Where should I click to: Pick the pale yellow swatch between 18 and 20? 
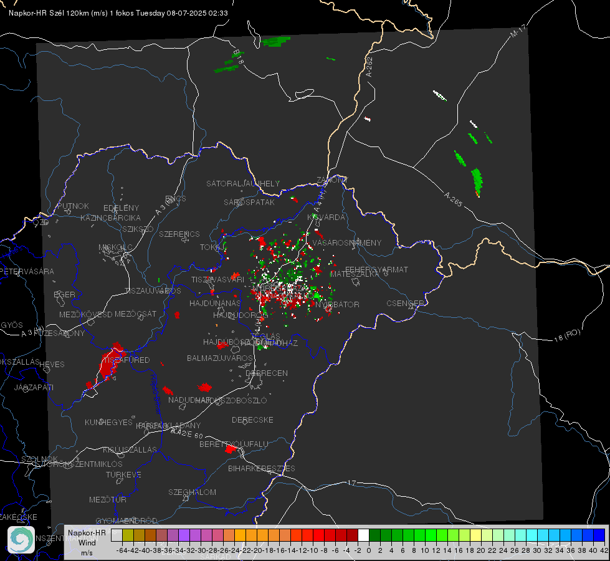[475, 535]
